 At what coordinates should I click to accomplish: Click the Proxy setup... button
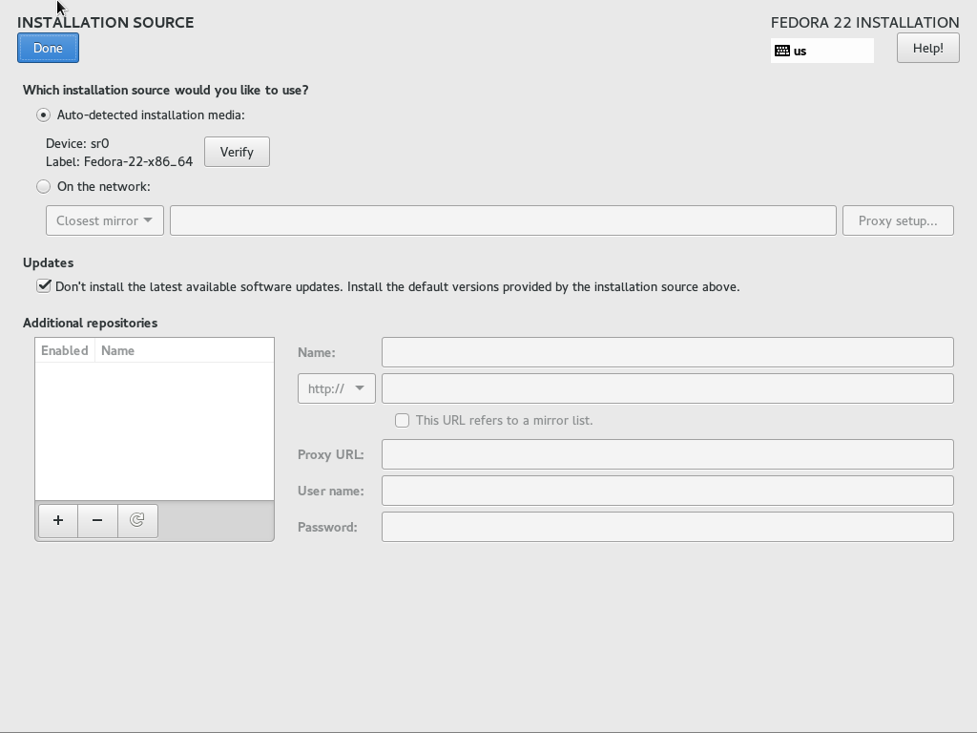point(898,220)
